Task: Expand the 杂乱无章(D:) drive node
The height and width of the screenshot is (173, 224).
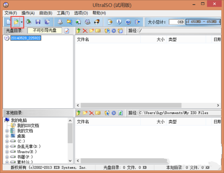Action: click(x=7, y=146)
